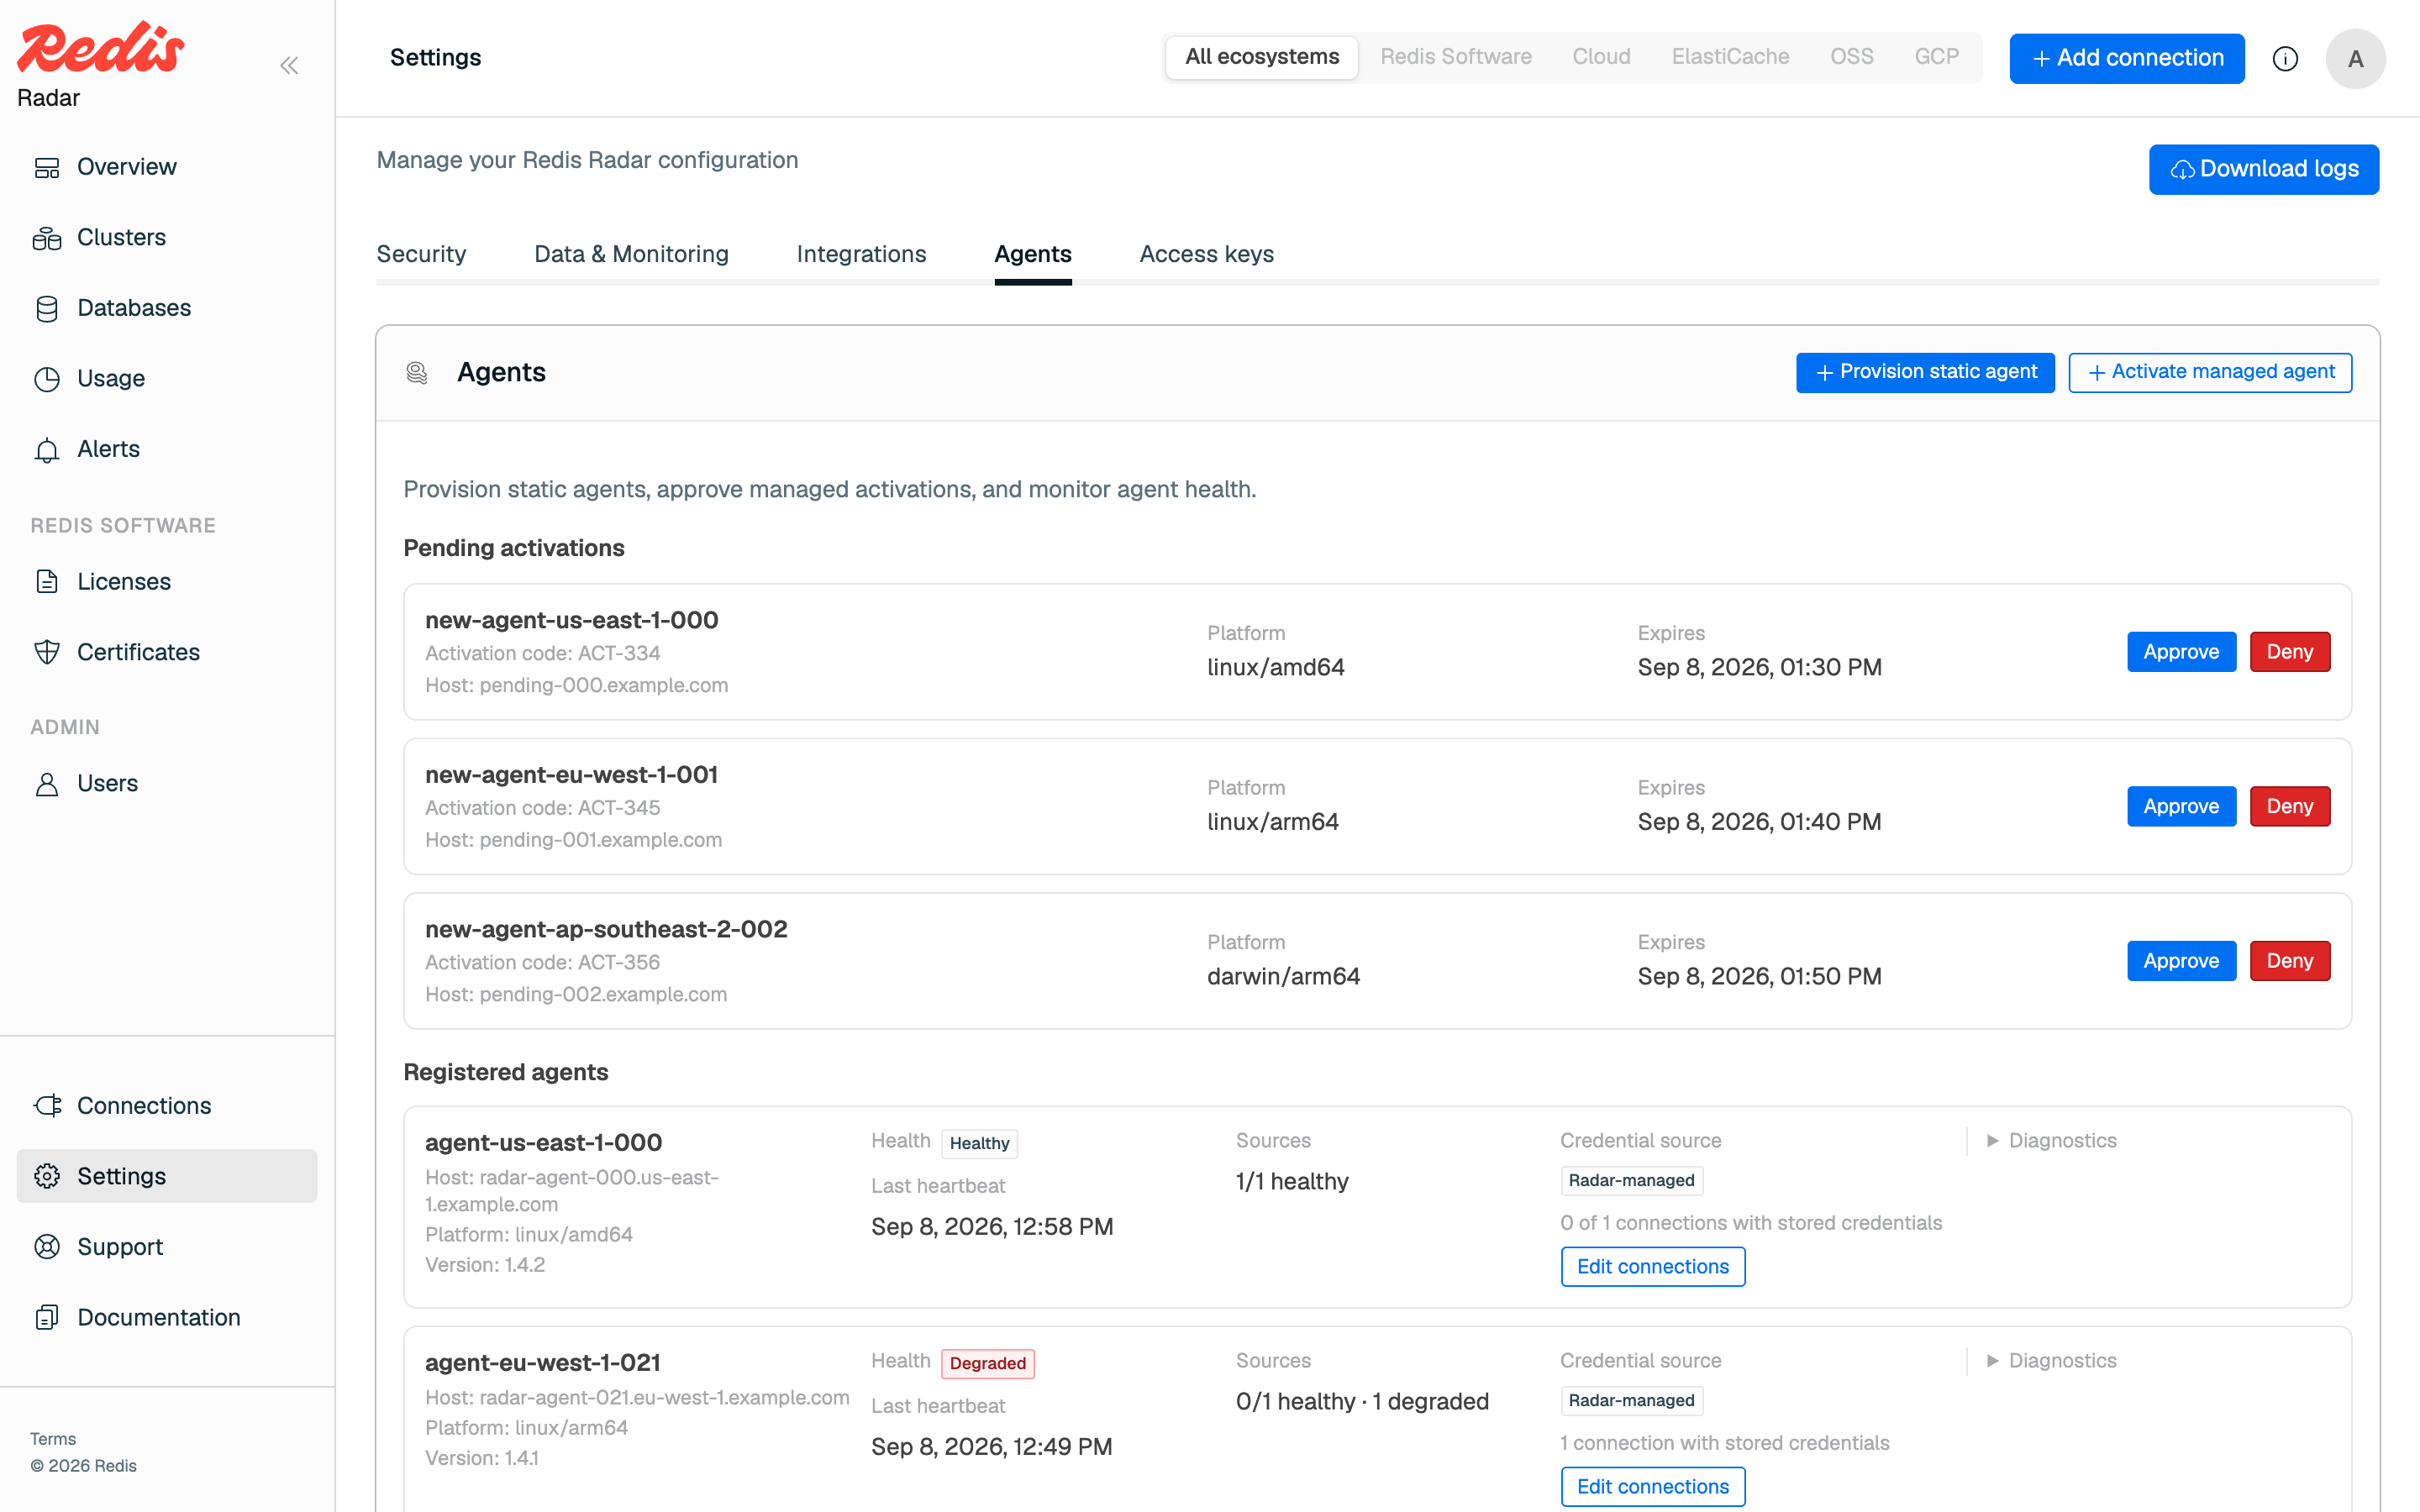2420x1512 pixels.
Task: Expand Diagnostics for agent-us-east-1-000
Action: (x=2052, y=1140)
